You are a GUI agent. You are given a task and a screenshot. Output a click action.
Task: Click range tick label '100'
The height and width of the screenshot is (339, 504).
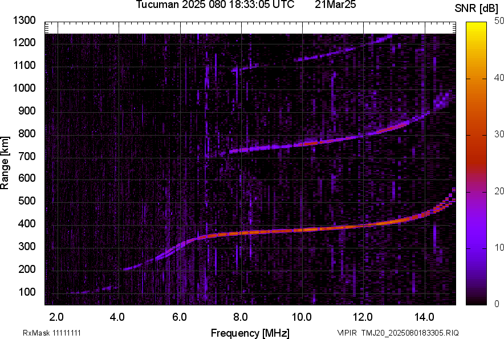[x=27, y=292]
